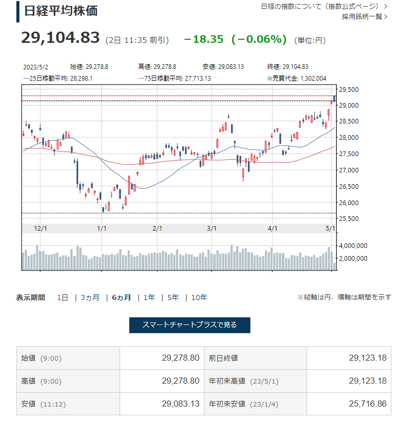This screenshot has height=426, width=395.
Task: Click the 年初来安値 (23/1/4) cell
Action: coord(255,404)
